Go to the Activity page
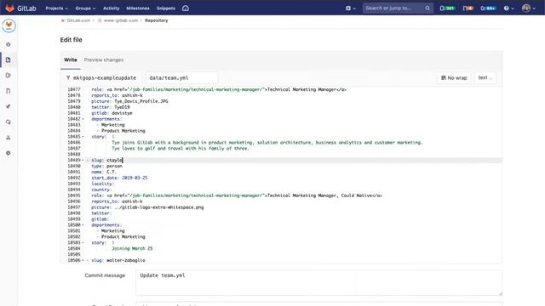This screenshot has height=306, width=545. pyautogui.click(x=112, y=8)
